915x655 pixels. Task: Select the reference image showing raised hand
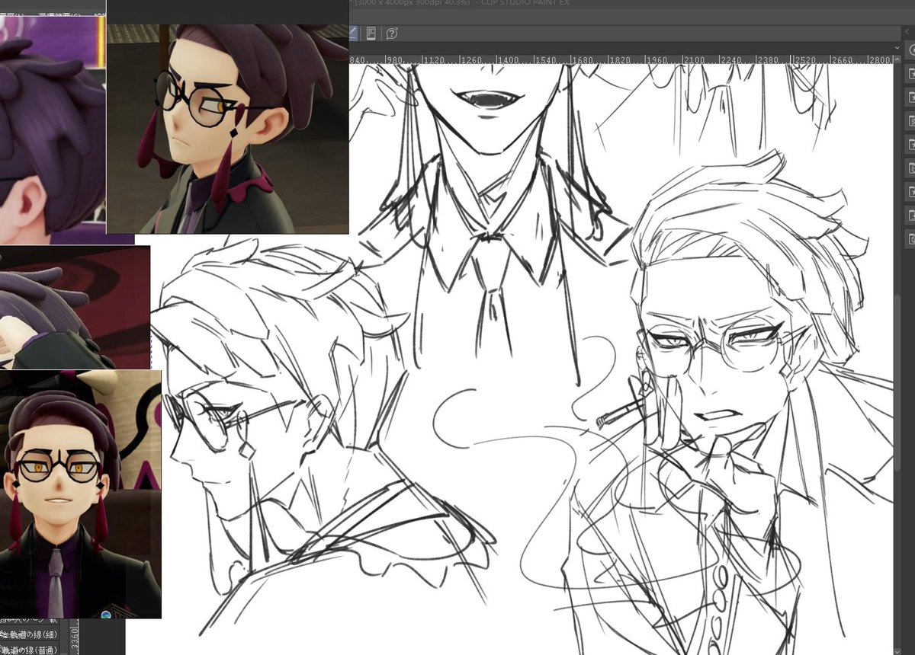coord(75,306)
